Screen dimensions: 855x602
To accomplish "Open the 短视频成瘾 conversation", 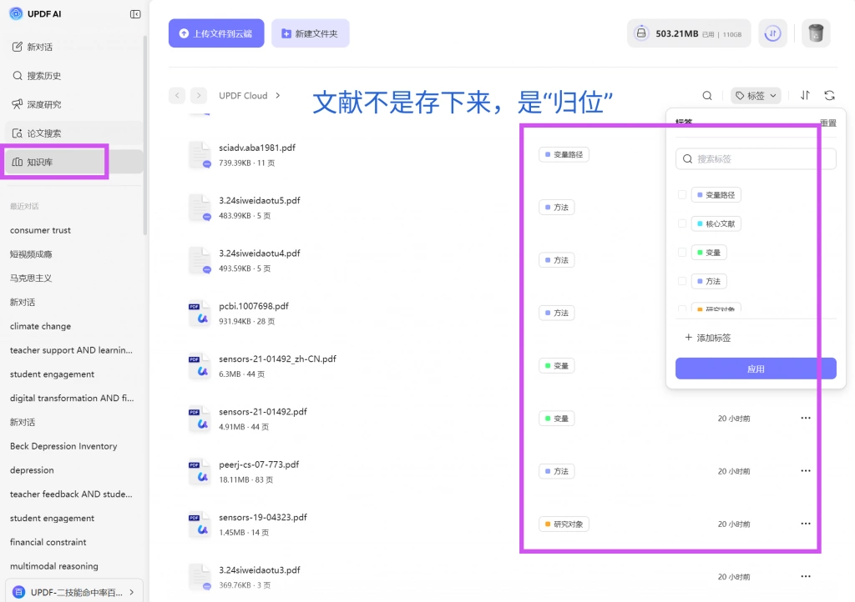I will [31, 254].
